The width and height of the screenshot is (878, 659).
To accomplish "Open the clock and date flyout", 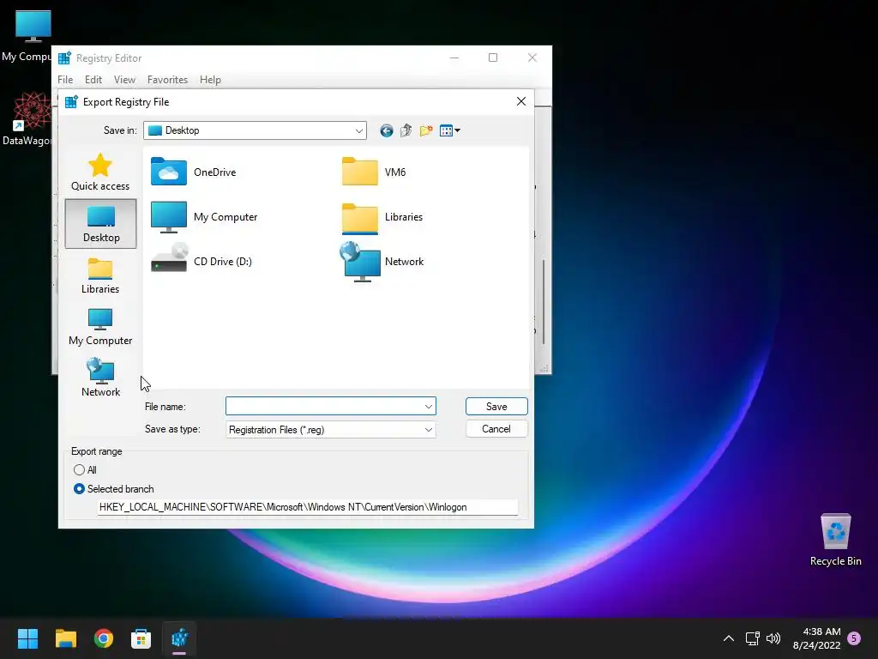I will pyautogui.click(x=817, y=638).
